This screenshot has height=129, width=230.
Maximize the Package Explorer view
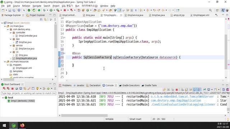[x=54, y=15]
